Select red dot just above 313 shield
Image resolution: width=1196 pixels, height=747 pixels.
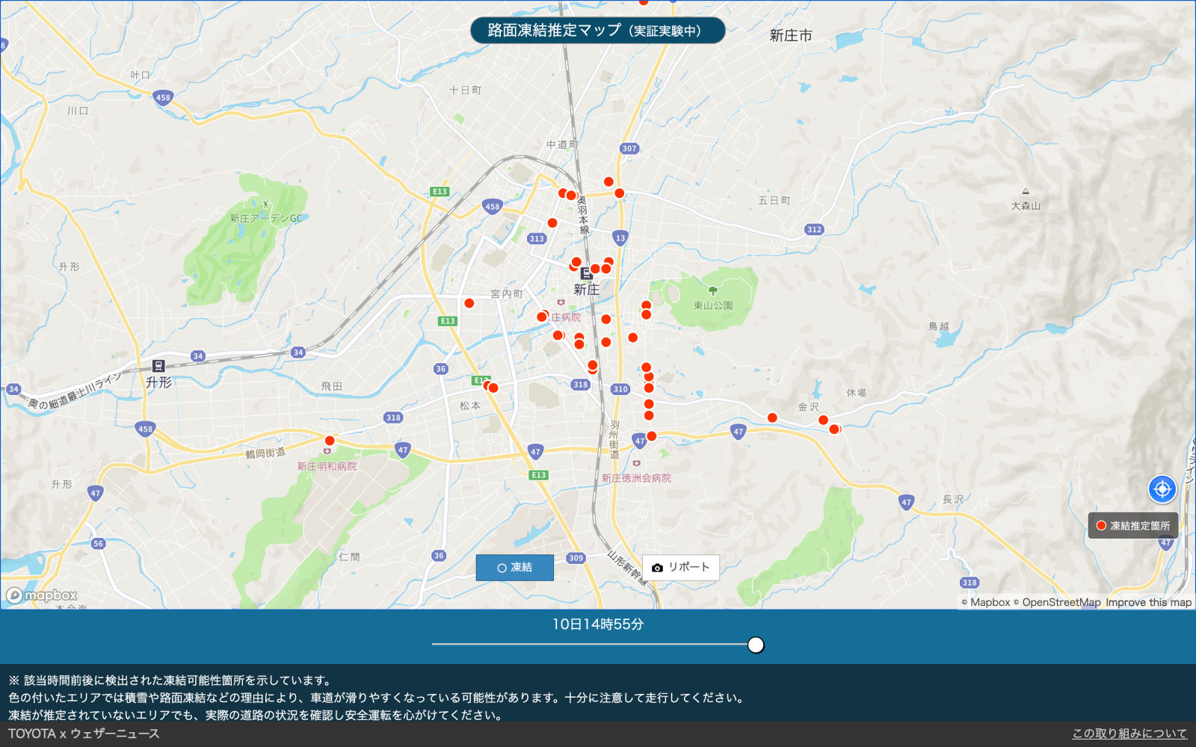tap(552, 223)
